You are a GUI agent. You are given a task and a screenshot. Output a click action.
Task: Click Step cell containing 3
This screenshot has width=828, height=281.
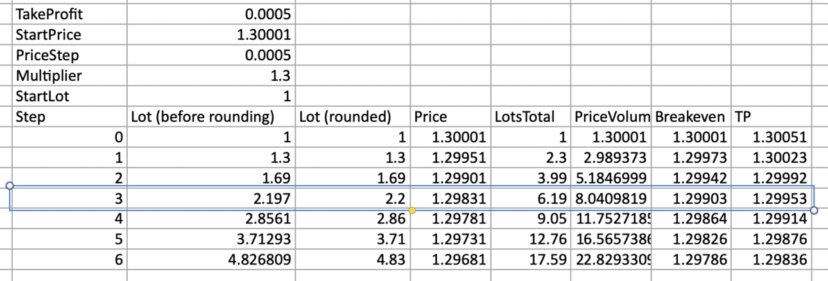[69, 198]
